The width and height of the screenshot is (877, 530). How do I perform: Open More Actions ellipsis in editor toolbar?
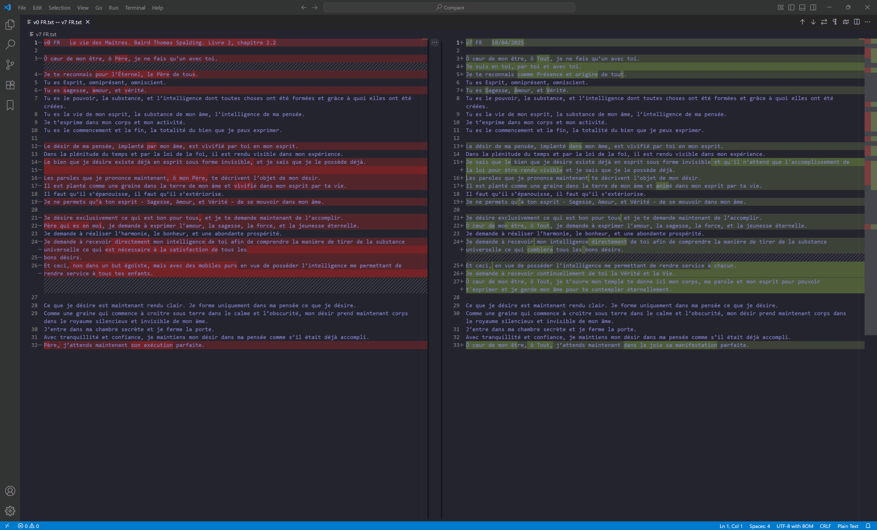867,22
